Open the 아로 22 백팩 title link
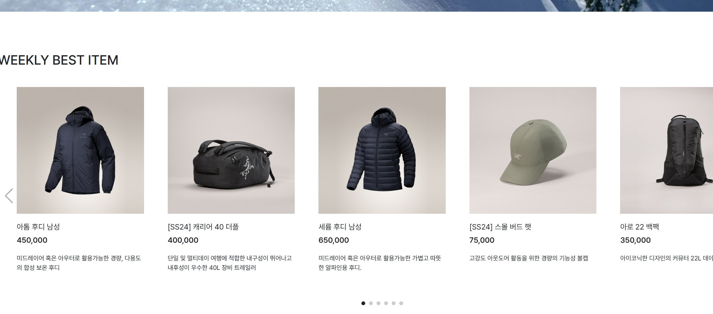 pos(639,227)
